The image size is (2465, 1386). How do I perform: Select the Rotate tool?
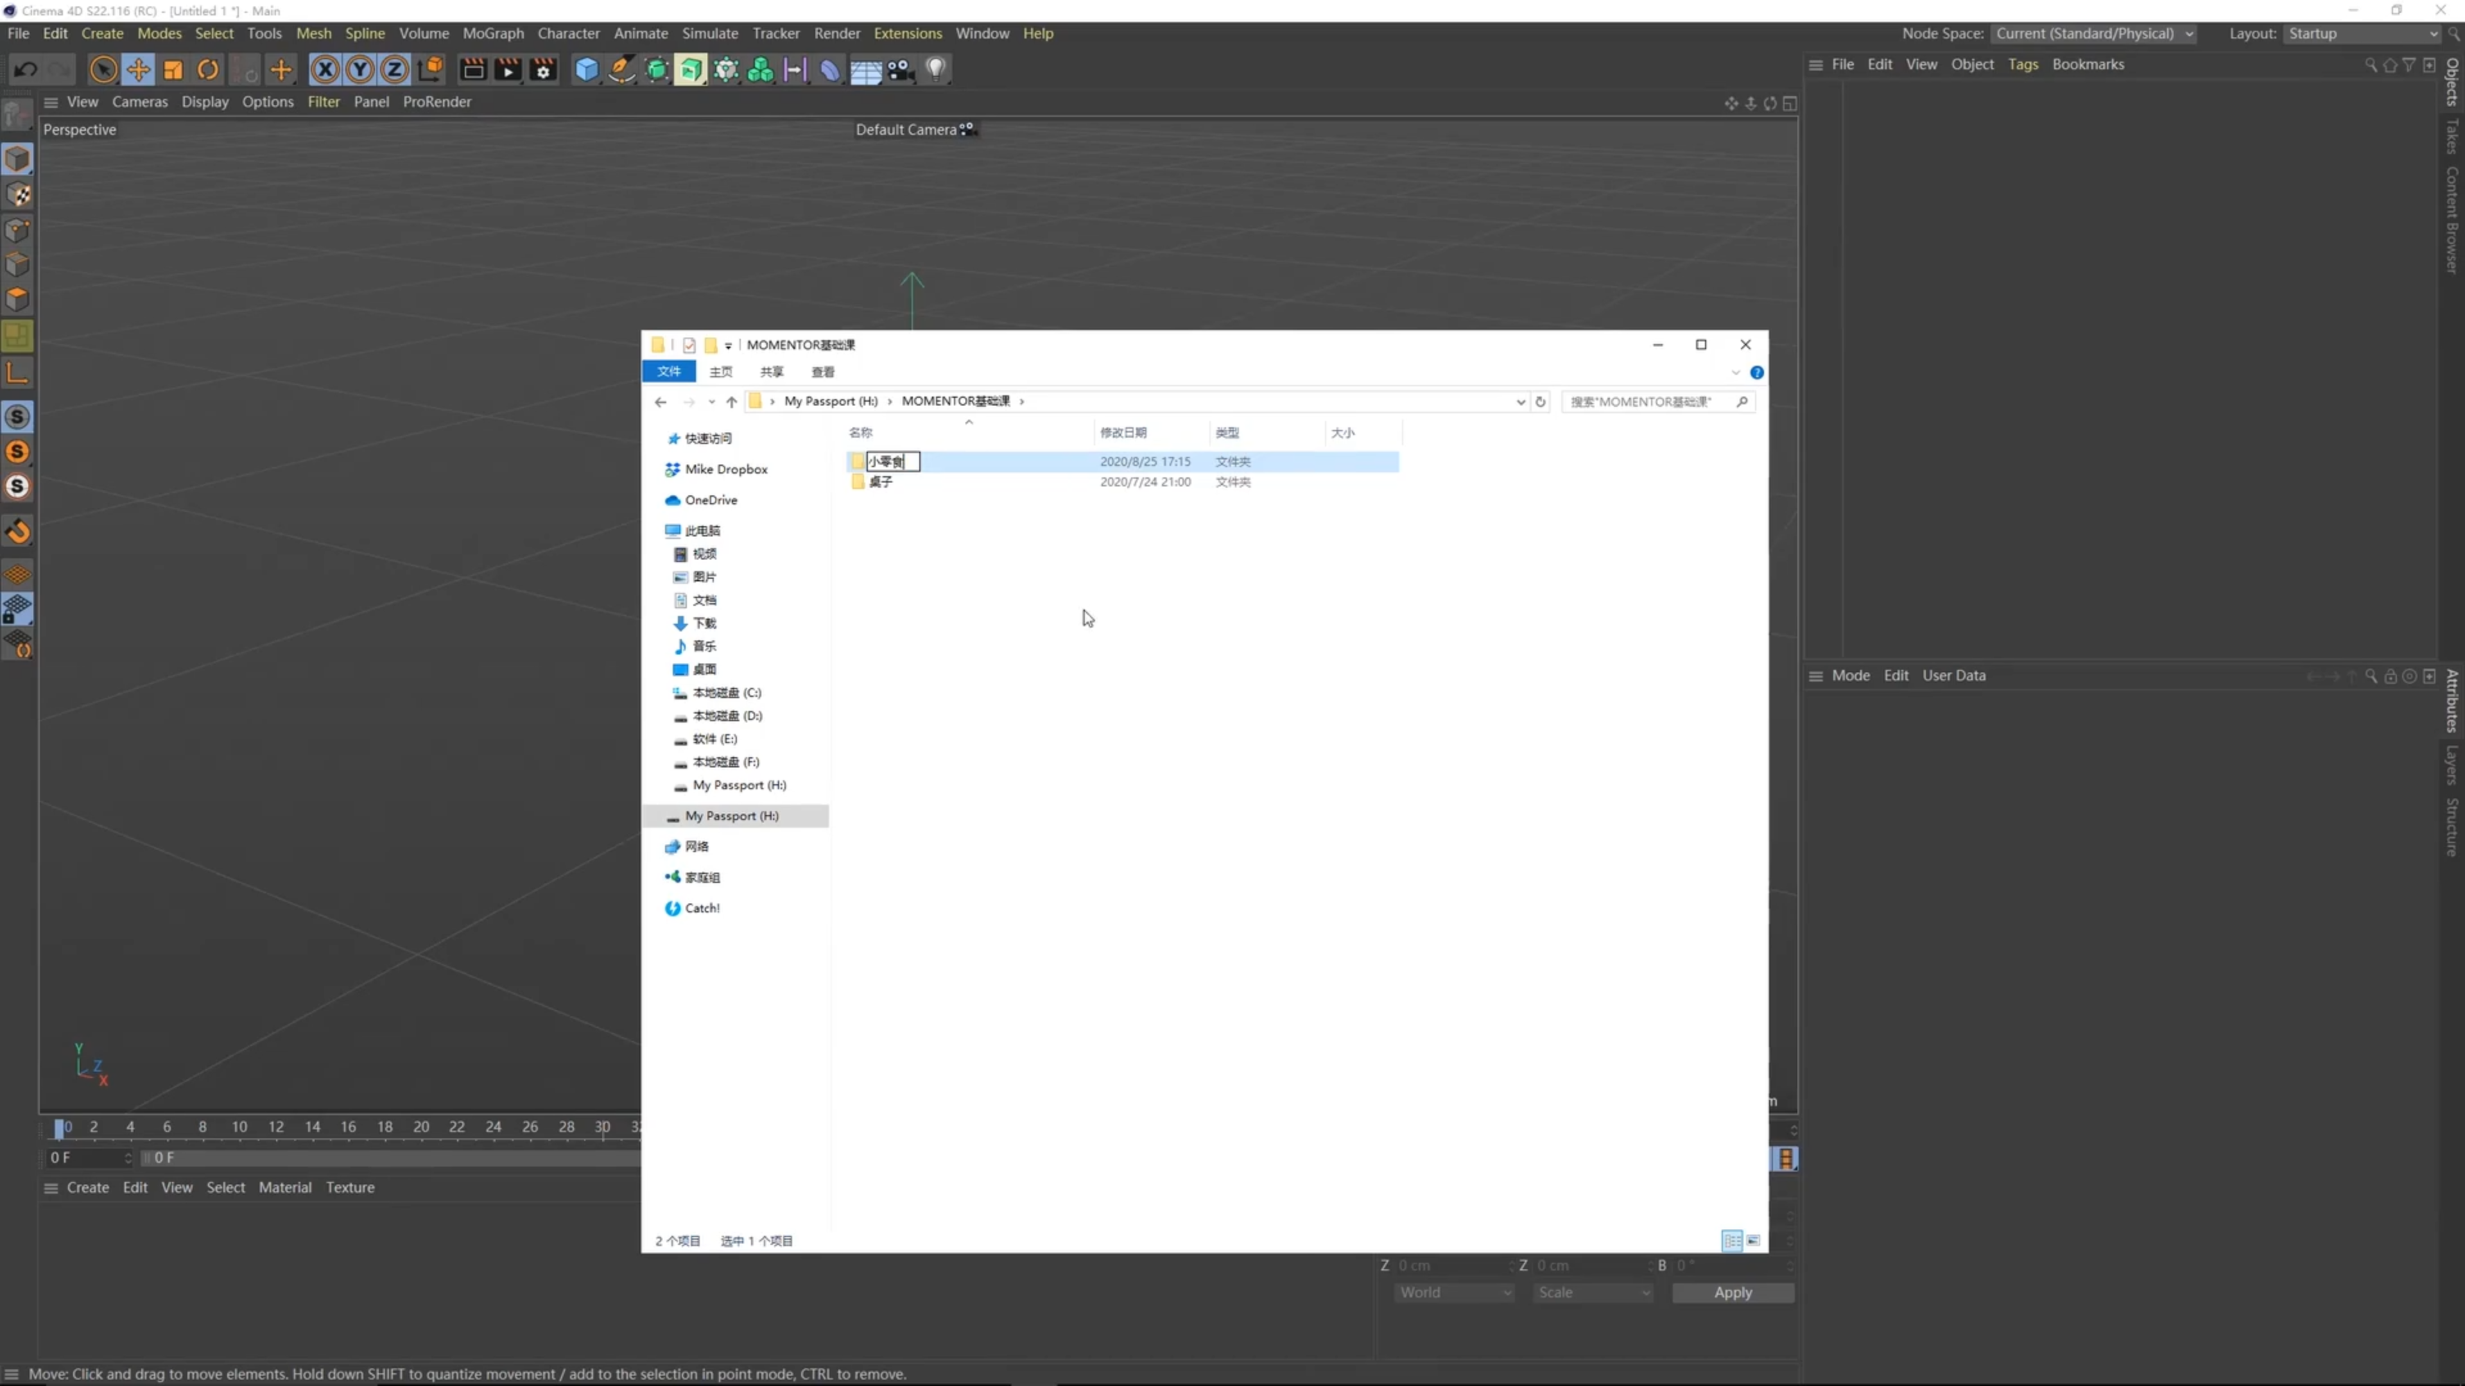[207, 69]
